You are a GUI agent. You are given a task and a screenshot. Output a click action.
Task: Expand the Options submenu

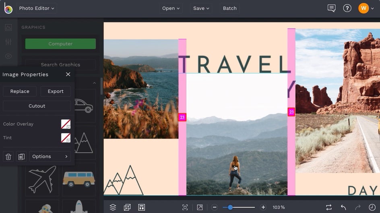[x=50, y=156]
